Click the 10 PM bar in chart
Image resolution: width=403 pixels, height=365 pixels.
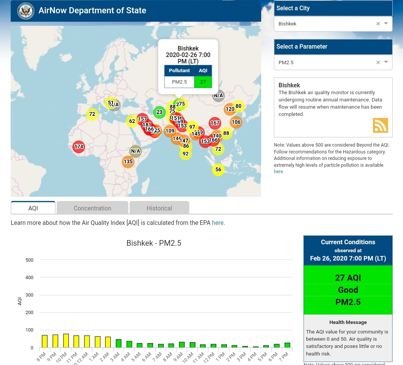coord(66,341)
